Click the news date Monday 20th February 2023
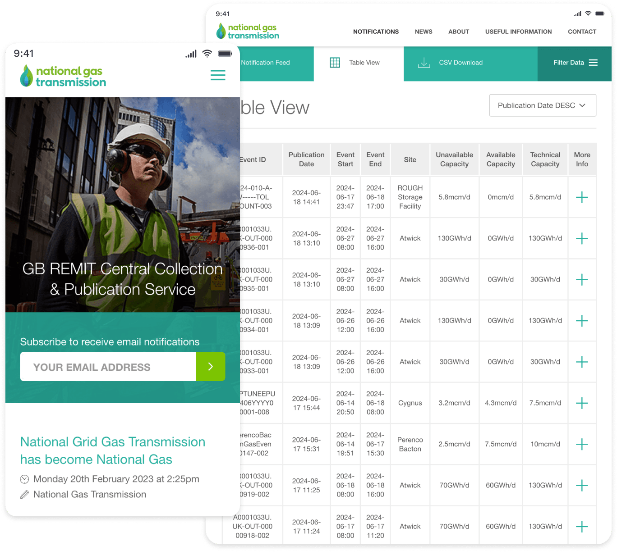 coord(116,479)
